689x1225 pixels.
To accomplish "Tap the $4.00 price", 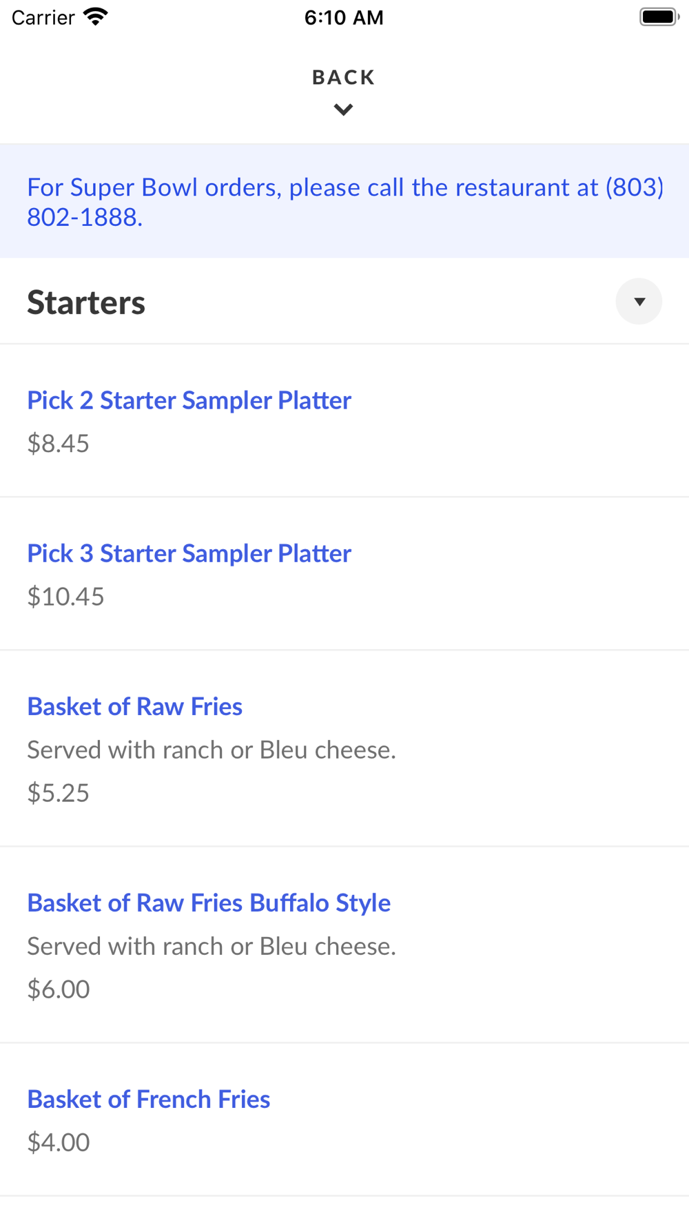I will point(59,1142).
